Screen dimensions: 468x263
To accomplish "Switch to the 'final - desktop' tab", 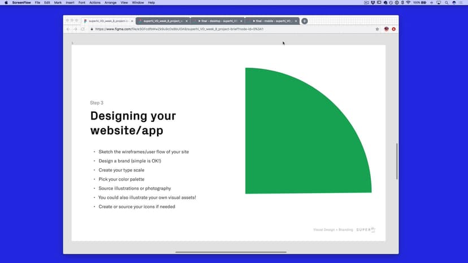I will coord(216,21).
